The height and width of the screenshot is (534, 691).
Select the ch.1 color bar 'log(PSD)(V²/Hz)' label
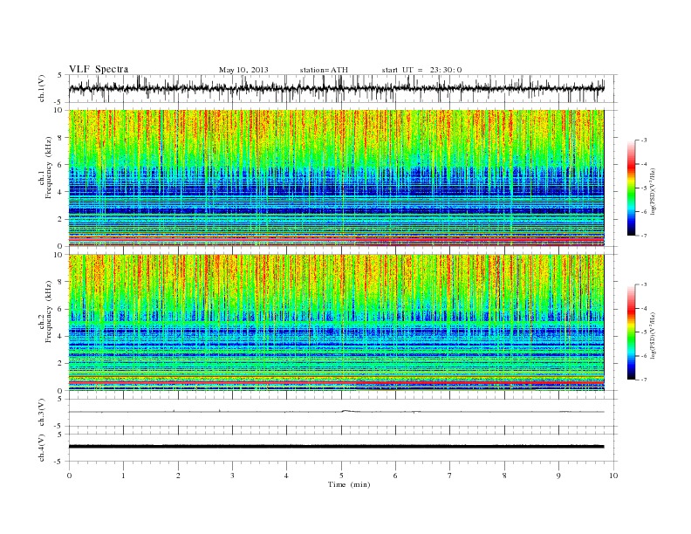coord(653,191)
